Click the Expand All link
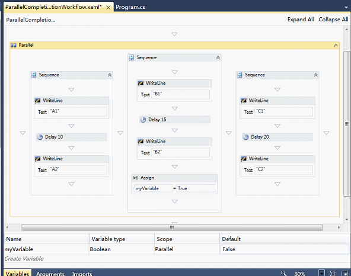The width and height of the screenshot is (351, 276). click(301, 20)
